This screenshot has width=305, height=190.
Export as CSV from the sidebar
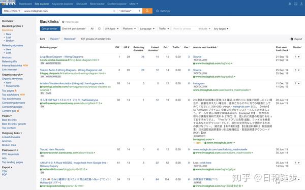point(5,171)
